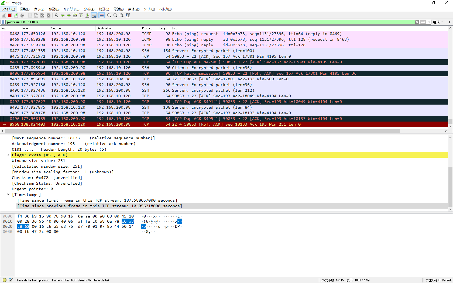Open the find packet magnifier tool
The image size is (453, 283).
(56, 15)
